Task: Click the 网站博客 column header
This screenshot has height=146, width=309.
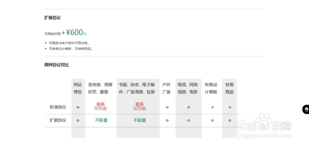Action: point(78,88)
